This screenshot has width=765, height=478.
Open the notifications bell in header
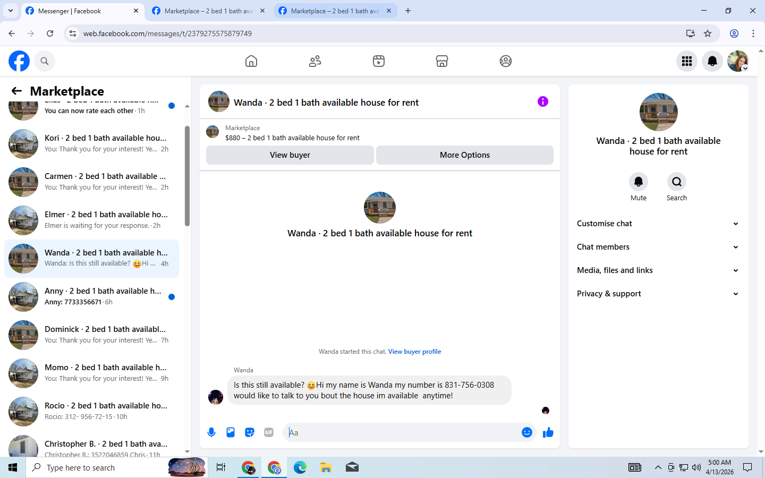(712, 61)
